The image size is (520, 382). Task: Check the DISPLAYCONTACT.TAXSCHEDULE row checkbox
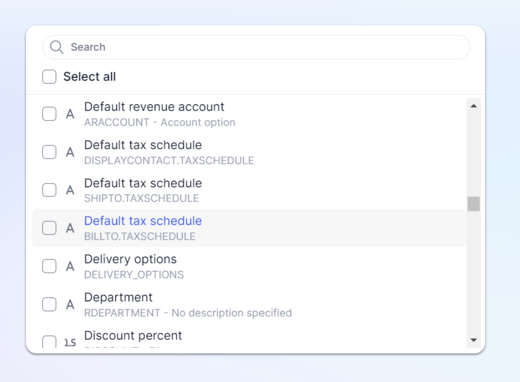point(49,152)
